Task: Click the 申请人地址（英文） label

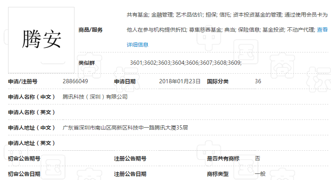Action: click(32, 143)
